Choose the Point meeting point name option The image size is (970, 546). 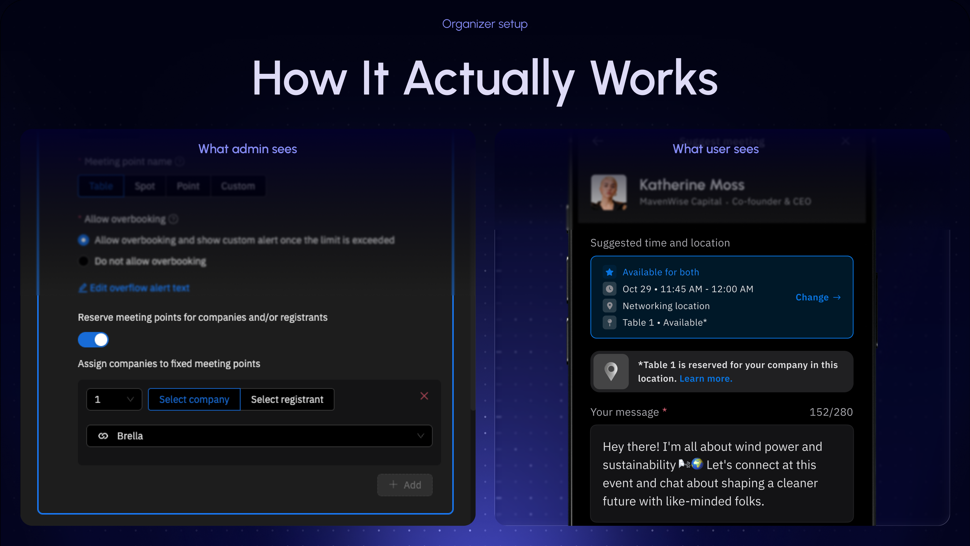(188, 186)
